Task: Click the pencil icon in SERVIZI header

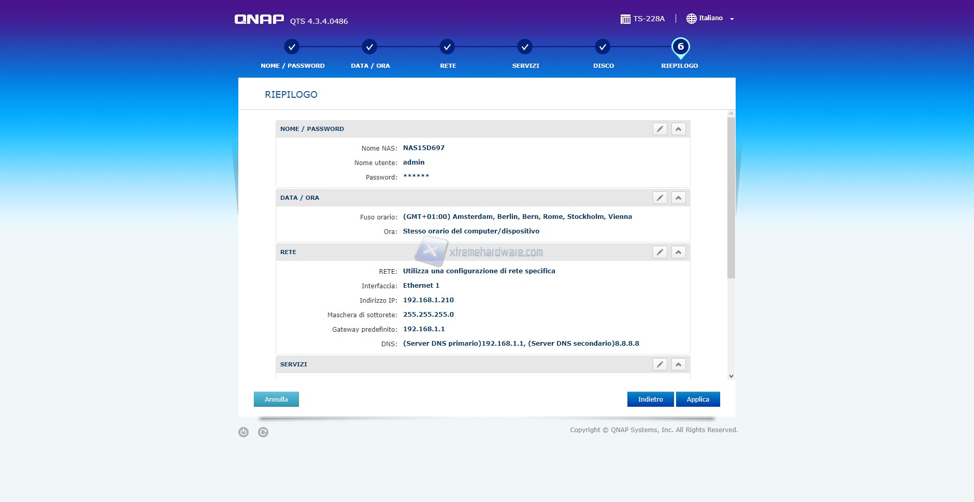Action: coord(660,364)
